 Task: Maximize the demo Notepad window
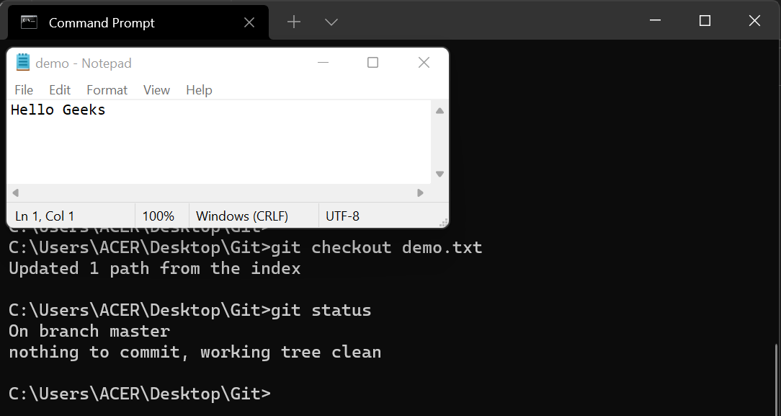point(372,62)
